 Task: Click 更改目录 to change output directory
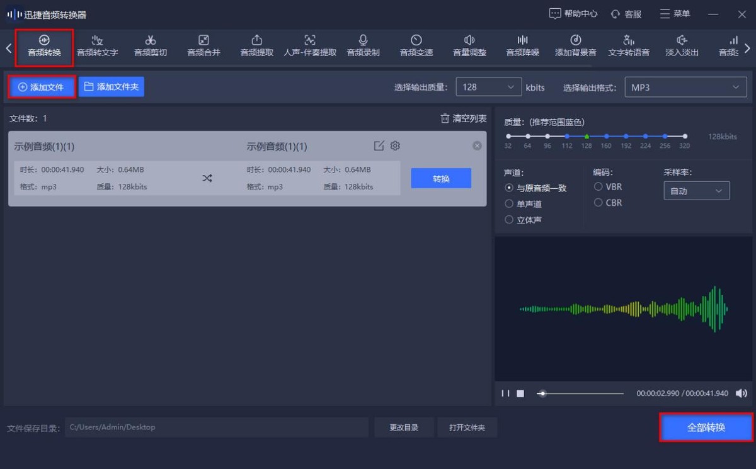coord(404,427)
